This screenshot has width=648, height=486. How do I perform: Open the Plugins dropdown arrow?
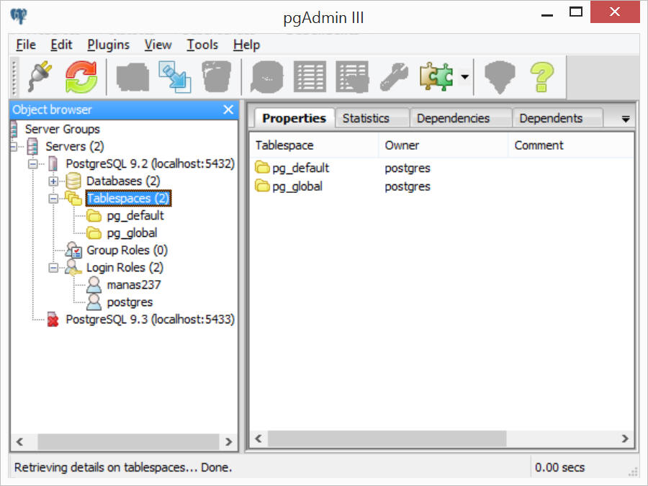point(465,77)
